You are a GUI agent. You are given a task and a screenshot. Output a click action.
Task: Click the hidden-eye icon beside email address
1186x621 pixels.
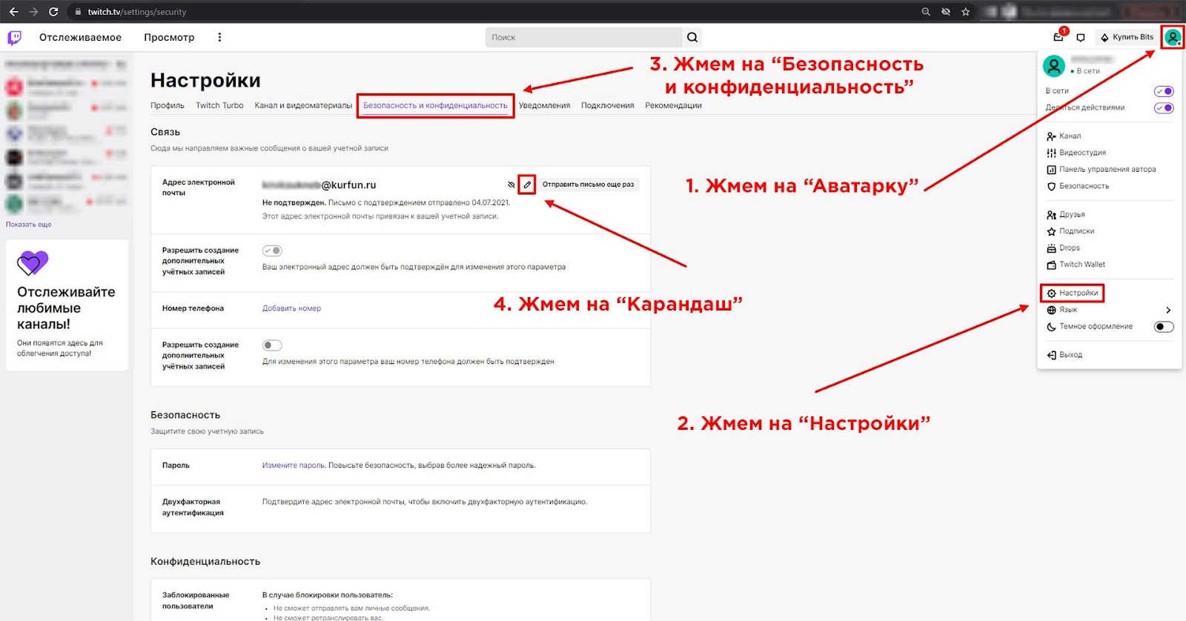(x=511, y=185)
